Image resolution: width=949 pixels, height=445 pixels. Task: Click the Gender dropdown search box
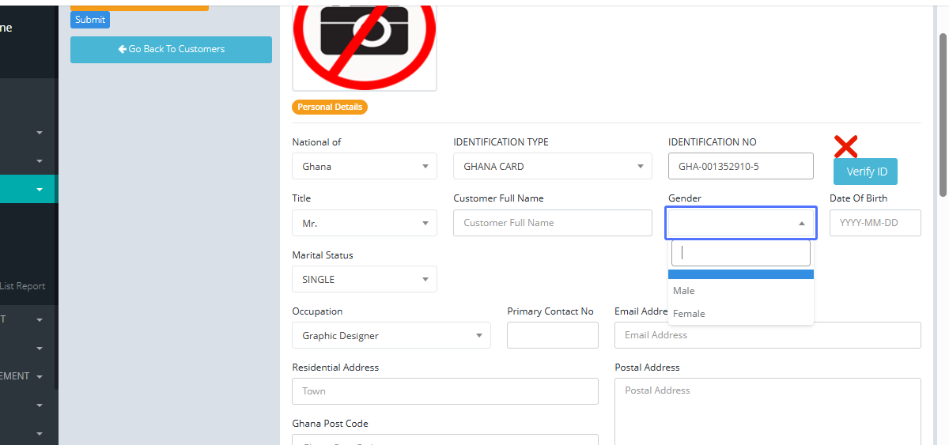pos(740,253)
